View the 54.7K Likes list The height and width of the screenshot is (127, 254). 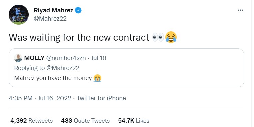pyautogui.click(x=134, y=121)
